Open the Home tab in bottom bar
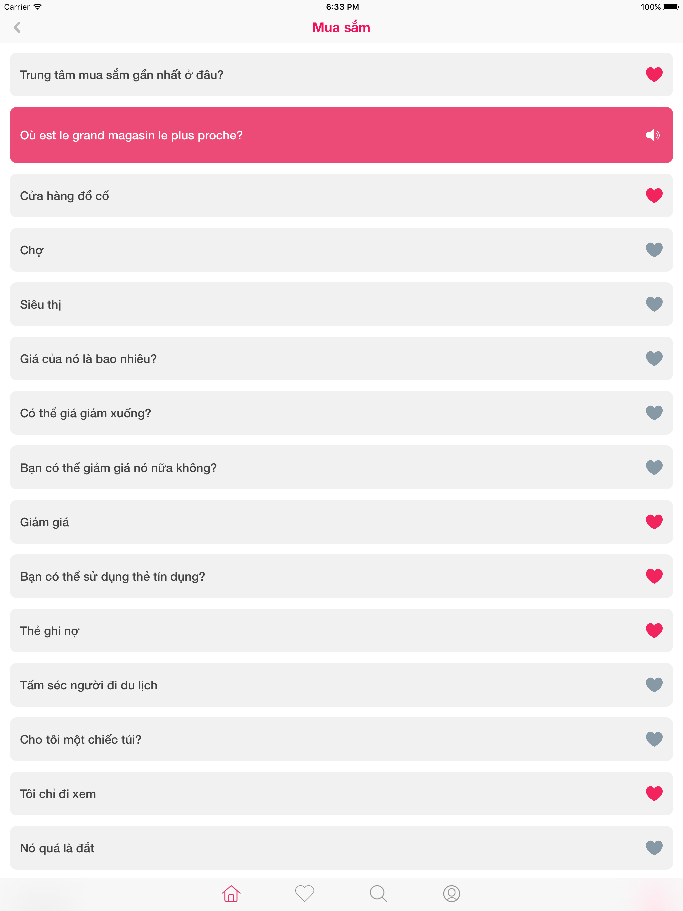683x911 pixels. point(231,894)
